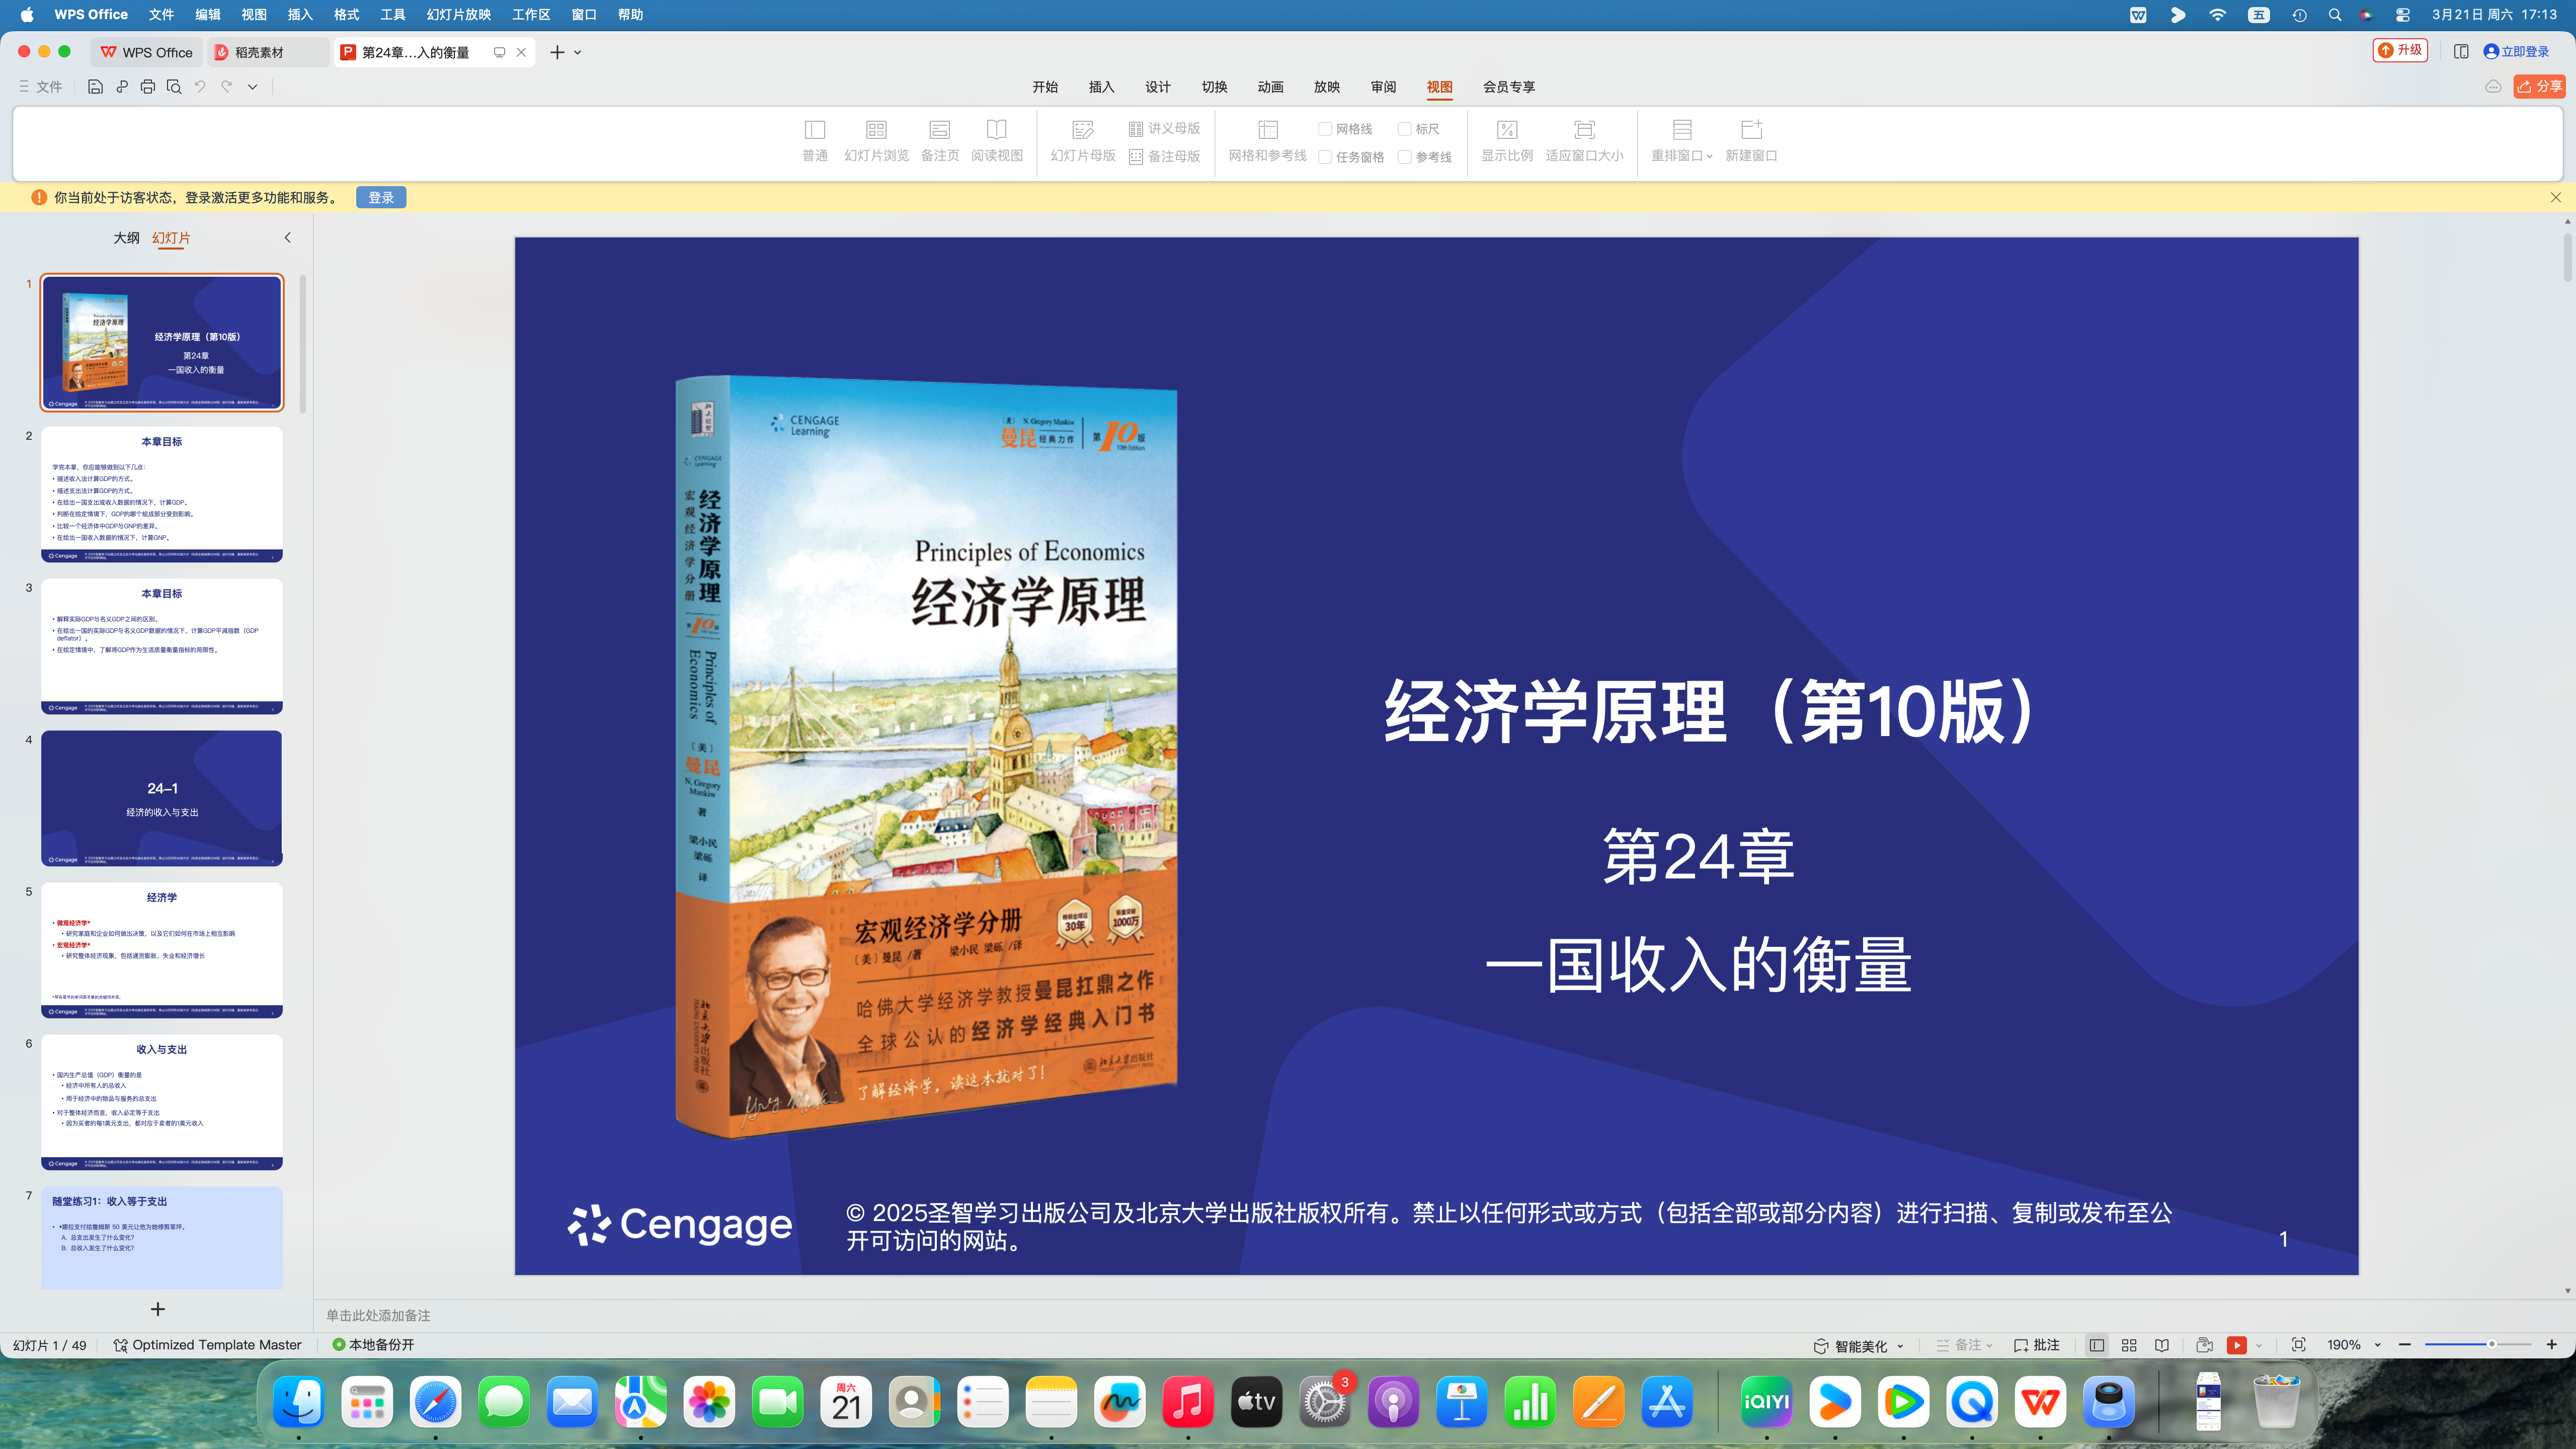Screen dimensions: 2576x1449
Task: Start the slideshow from the status bar play icon
Action: [x=2237, y=1345]
